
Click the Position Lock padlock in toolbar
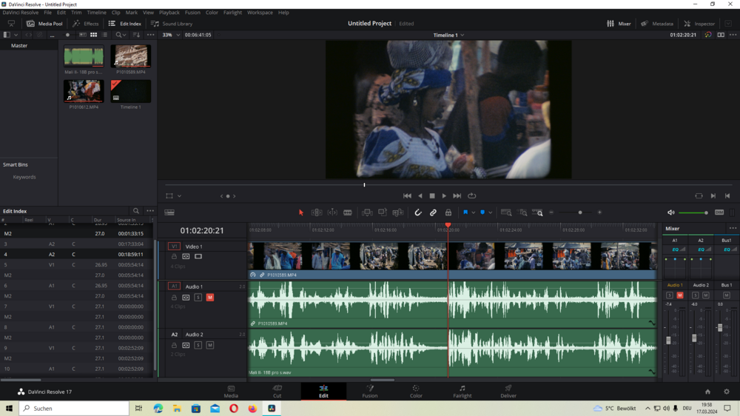click(448, 212)
